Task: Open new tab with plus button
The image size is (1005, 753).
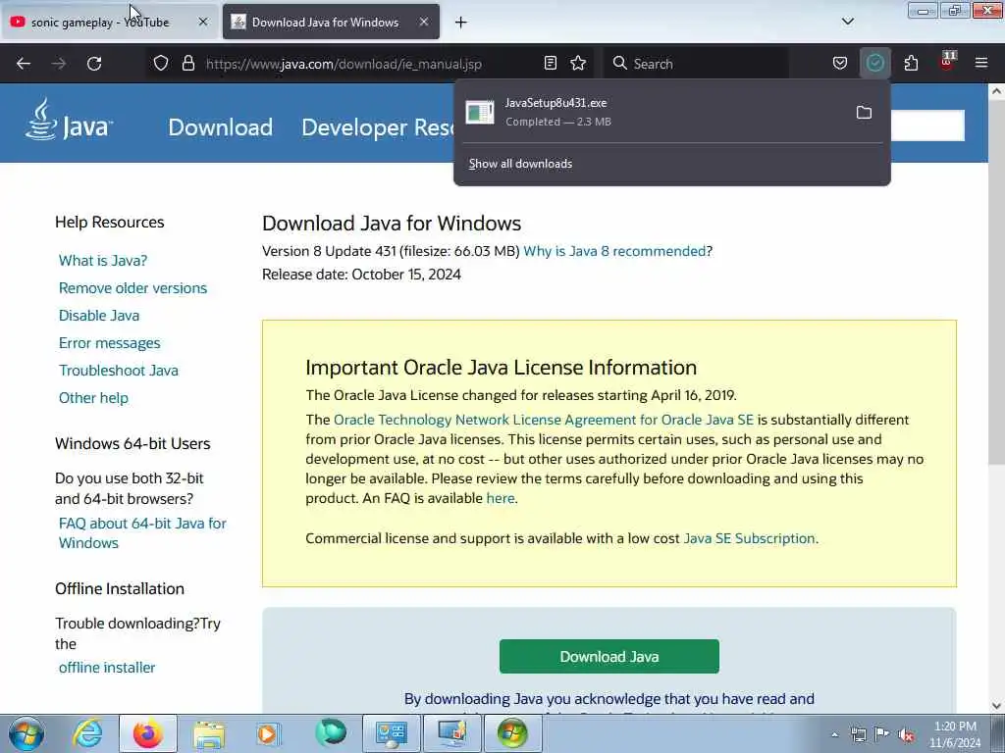Action: pyautogui.click(x=461, y=23)
